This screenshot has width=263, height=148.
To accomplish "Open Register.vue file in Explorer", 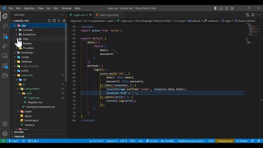I will 35,102.
